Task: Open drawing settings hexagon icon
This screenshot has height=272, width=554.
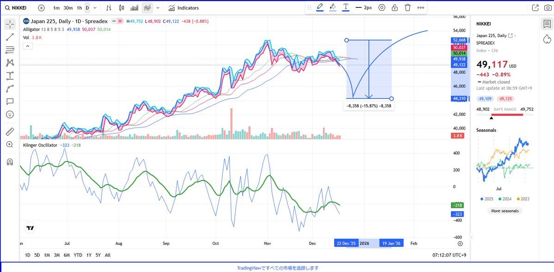Action: click(x=382, y=8)
